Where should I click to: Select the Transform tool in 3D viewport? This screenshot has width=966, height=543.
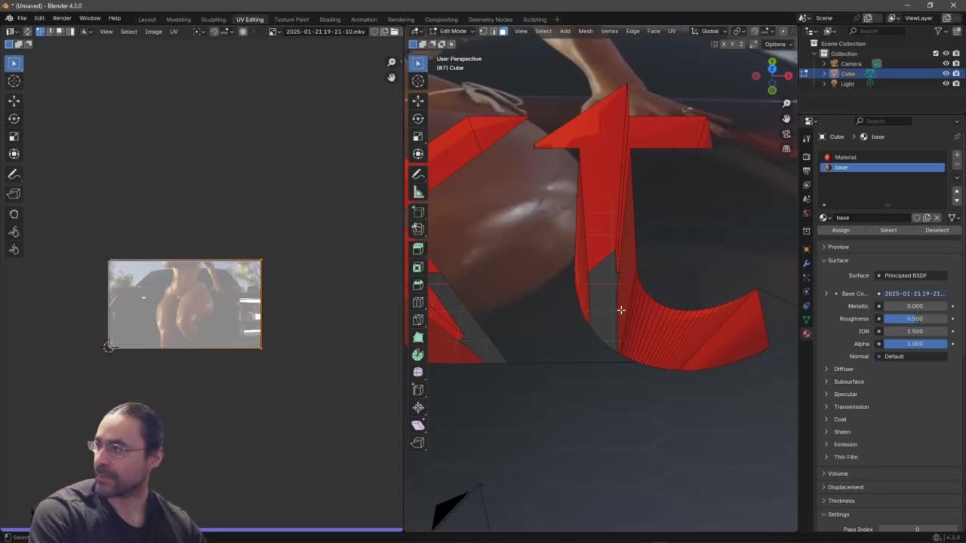[x=418, y=154]
